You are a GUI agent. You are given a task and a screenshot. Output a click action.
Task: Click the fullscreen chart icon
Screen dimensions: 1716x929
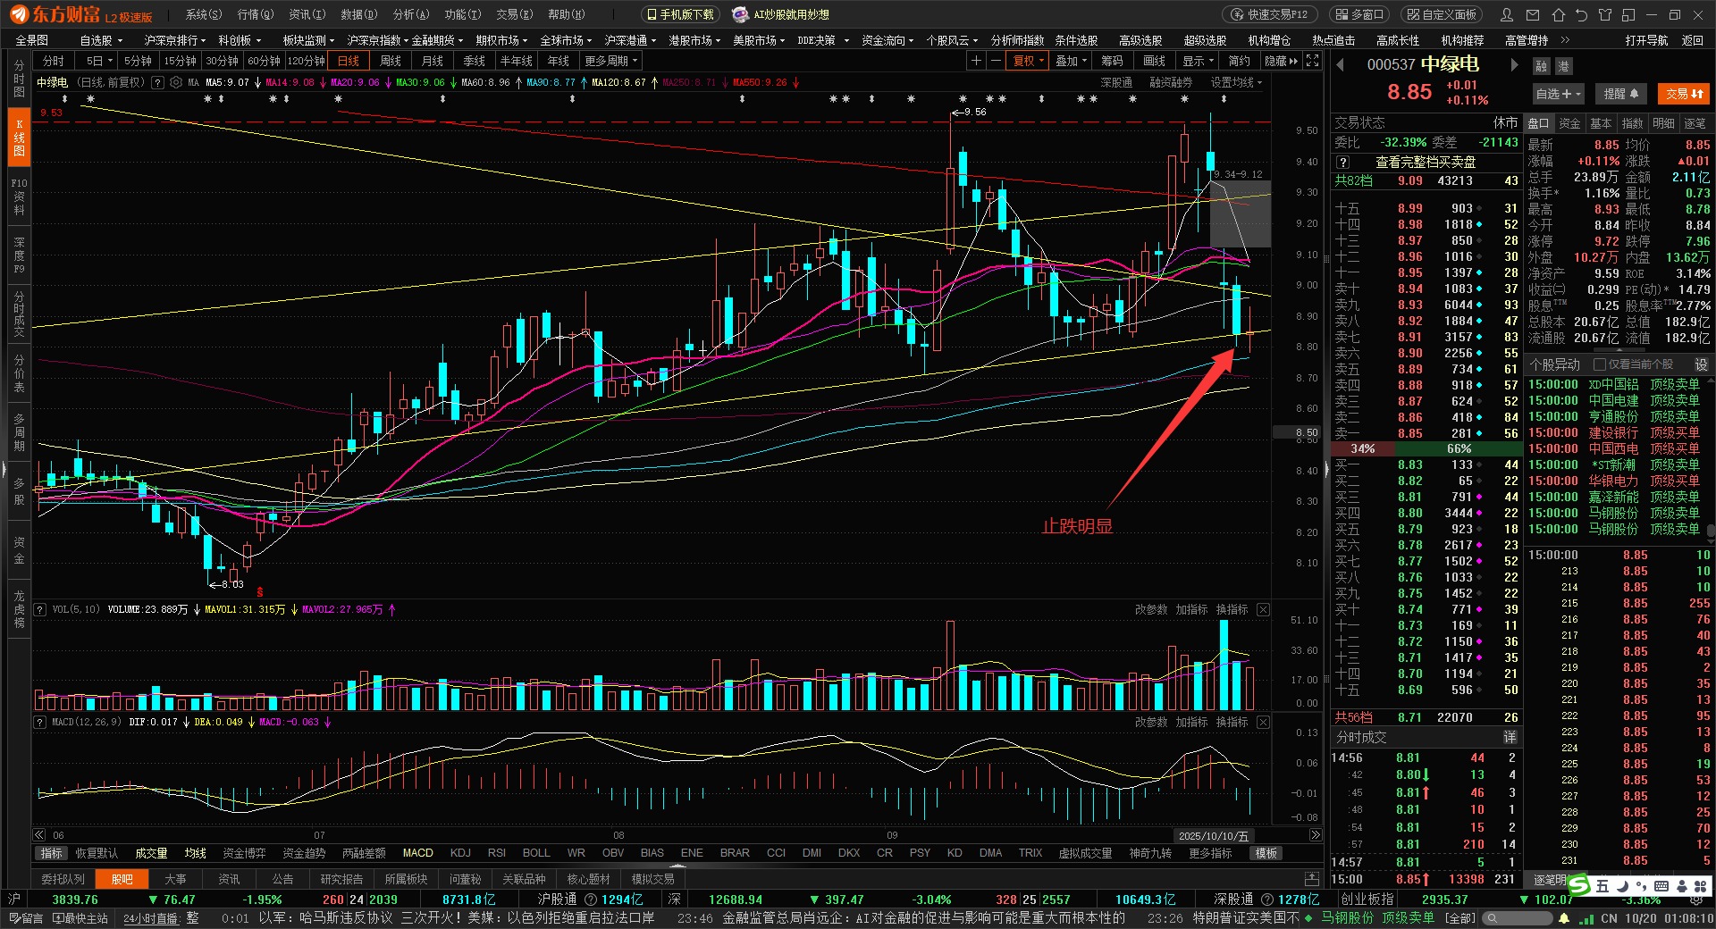1312,61
